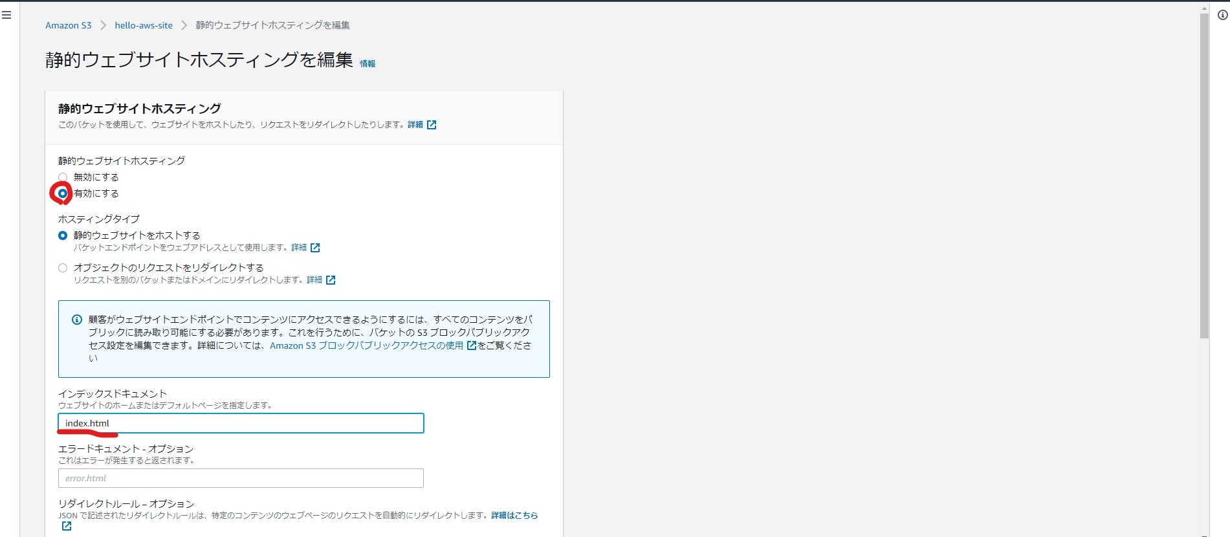Screen dimensions: 1230x537
Task: Click the vertical page scrollbar
Action: (1204, 176)
